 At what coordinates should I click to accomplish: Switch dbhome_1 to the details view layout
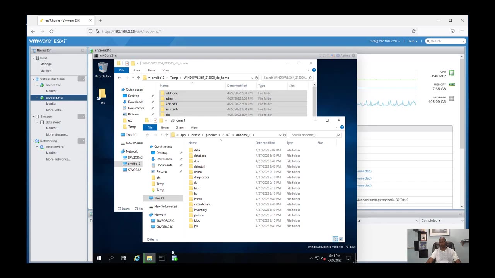[x=335, y=239]
